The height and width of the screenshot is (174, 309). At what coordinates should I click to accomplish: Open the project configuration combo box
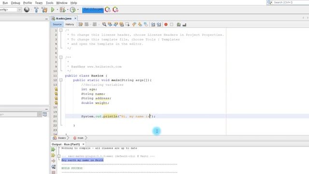point(11,10)
